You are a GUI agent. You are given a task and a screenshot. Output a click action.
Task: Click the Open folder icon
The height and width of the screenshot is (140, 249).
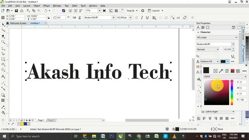8,10
